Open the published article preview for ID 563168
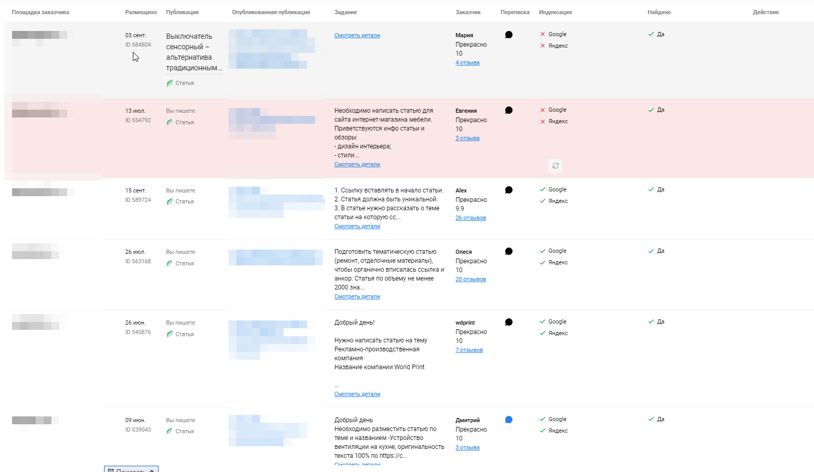814x472 pixels. (275, 258)
